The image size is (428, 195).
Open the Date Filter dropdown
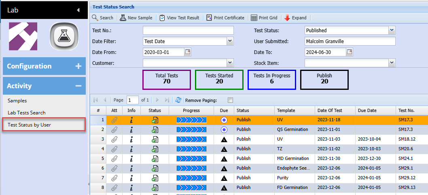(x=230, y=41)
